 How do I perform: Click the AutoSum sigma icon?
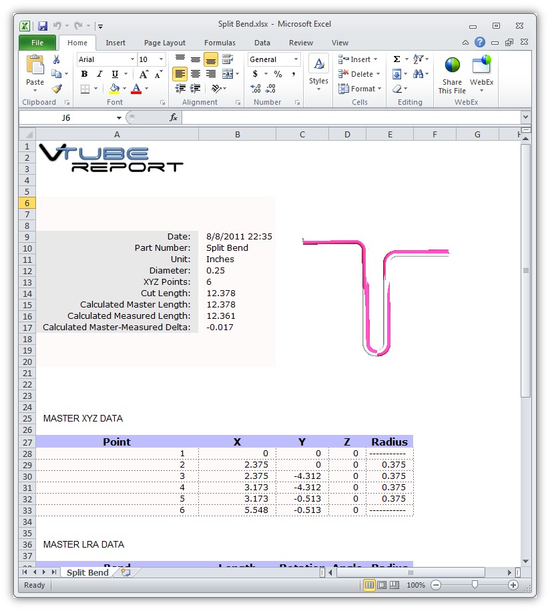pos(396,59)
